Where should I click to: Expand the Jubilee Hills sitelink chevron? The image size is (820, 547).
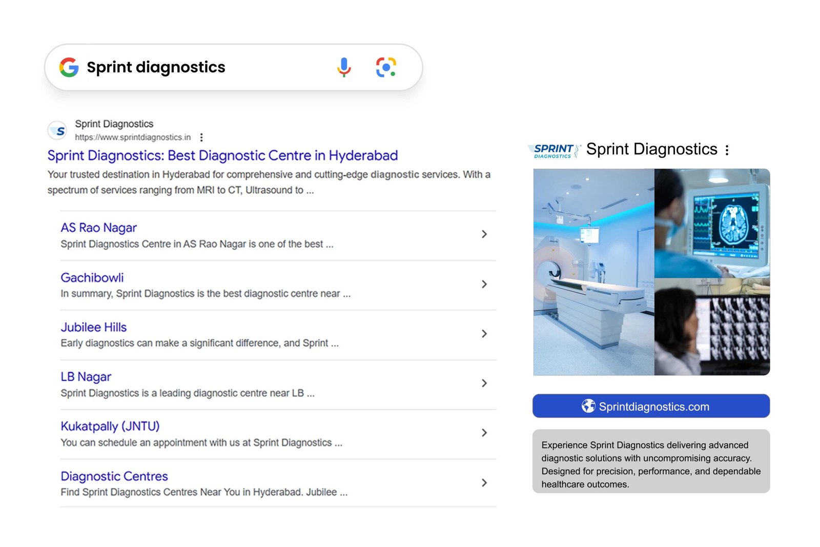[x=484, y=334]
